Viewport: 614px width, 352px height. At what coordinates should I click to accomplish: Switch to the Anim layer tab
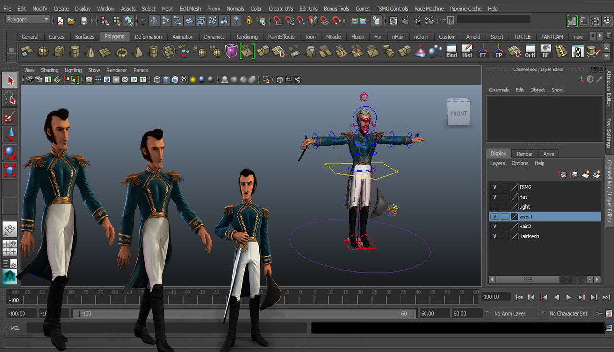pos(548,154)
